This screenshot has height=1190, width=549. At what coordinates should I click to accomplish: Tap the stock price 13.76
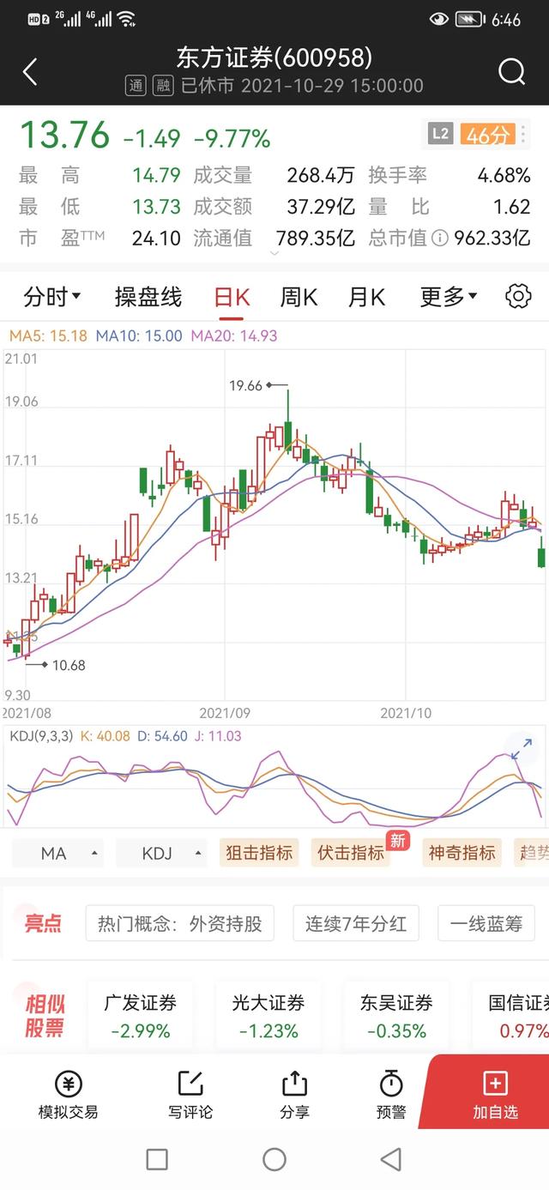[x=65, y=136]
